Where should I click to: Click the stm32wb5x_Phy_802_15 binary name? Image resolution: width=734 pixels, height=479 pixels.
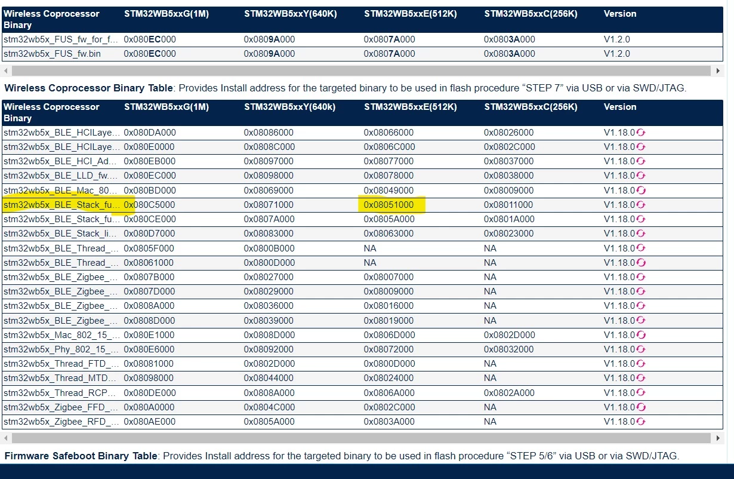61,349
